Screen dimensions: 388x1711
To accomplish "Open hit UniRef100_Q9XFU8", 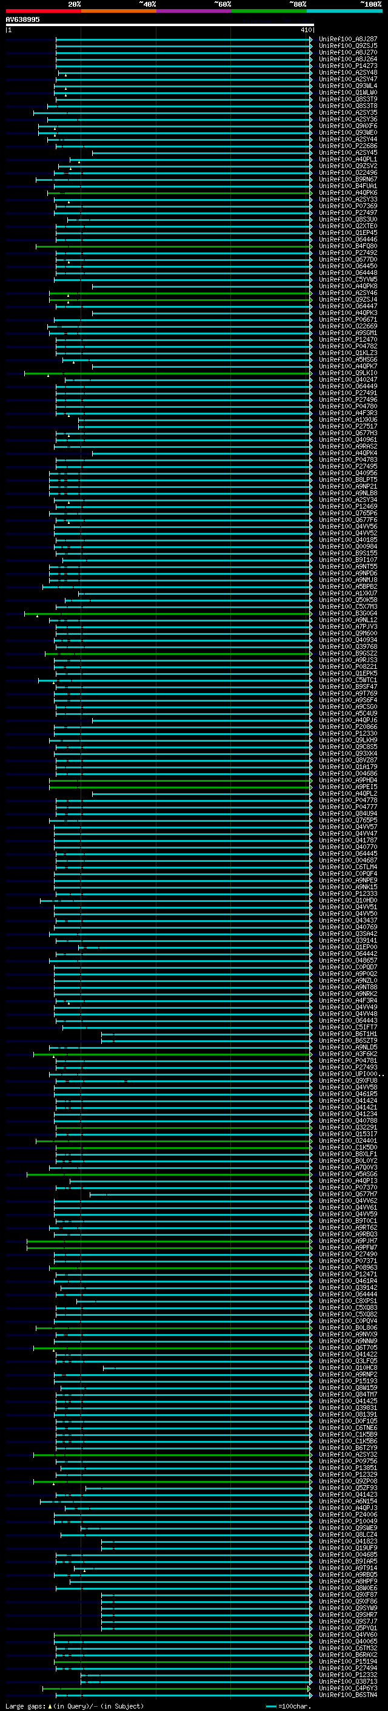I will tap(348, 1080).
